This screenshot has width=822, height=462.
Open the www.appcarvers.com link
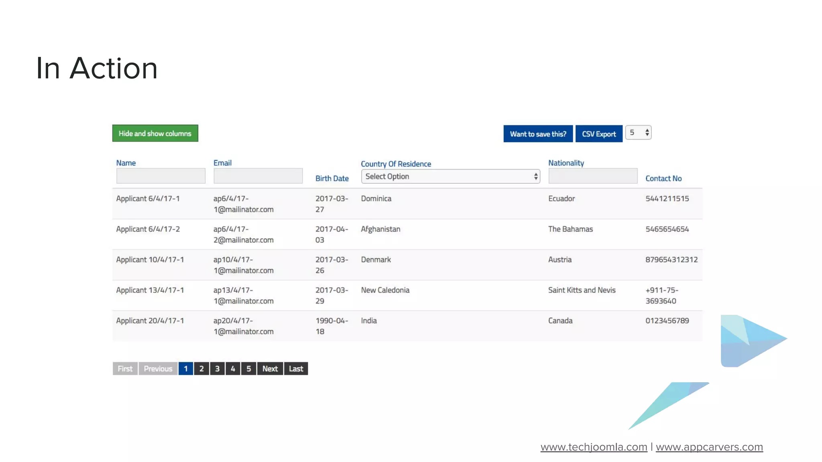[709, 447]
